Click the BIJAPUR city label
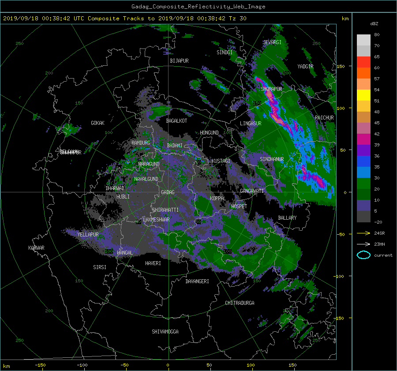This screenshot has height=371, width=397. (x=179, y=61)
